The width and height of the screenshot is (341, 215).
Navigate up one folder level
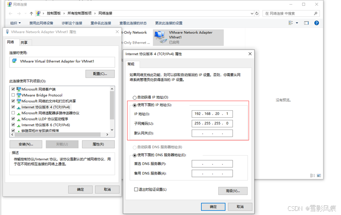(x=31, y=13)
